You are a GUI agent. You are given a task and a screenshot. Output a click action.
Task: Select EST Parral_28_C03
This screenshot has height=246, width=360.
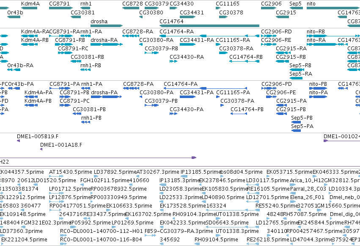pyautogui.click(x=308, y=189)
